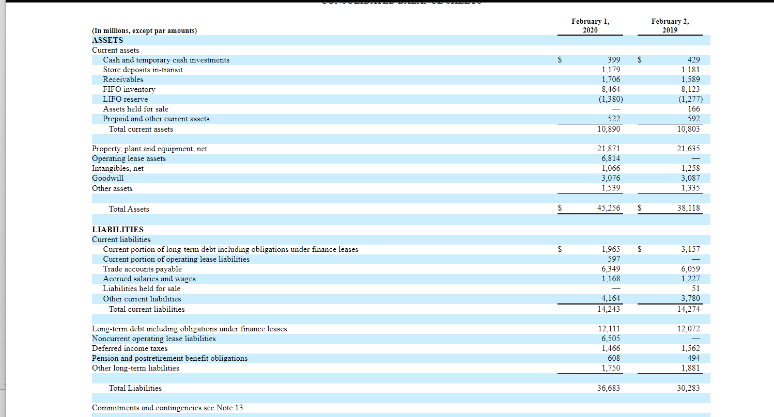
Task: Click the February 2, 2019 column header
Action: coord(670,25)
